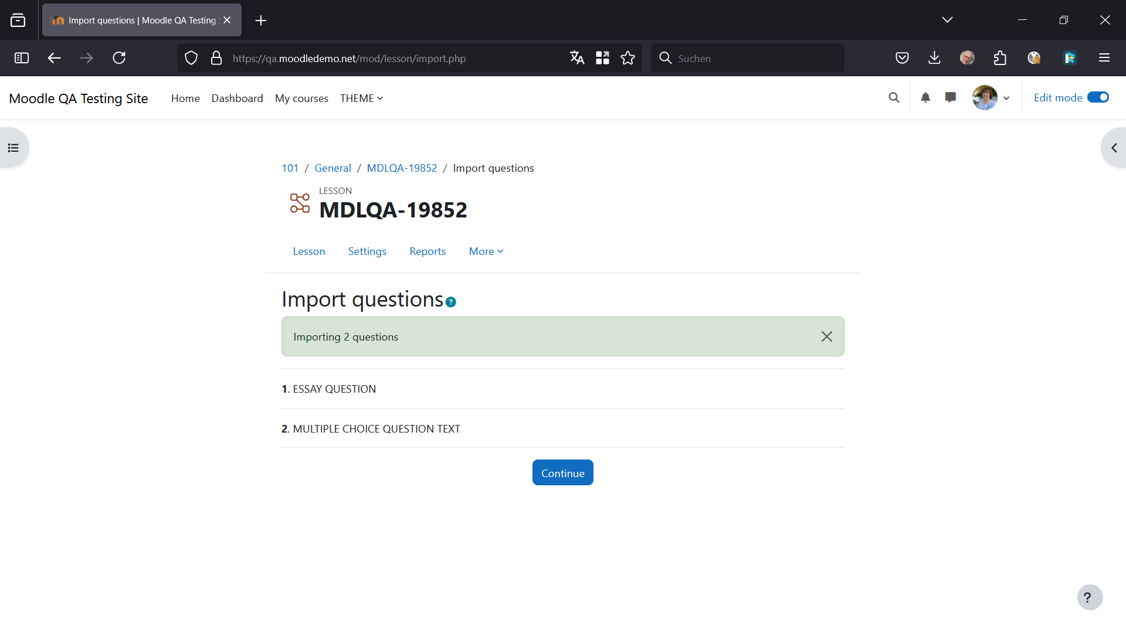This screenshot has width=1126, height=633.
Task: Select the ESSAY QUESTION row text
Action: [334, 389]
